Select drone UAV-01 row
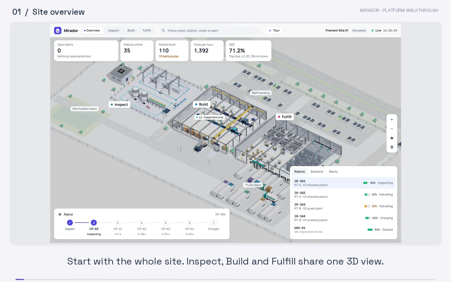The width and height of the screenshot is (451, 282). (x=344, y=230)
